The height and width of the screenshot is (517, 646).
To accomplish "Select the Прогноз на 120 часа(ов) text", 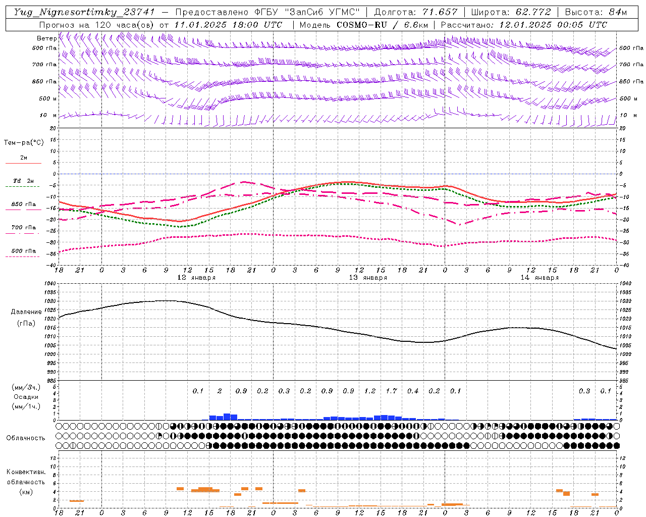I will [97, 25].
